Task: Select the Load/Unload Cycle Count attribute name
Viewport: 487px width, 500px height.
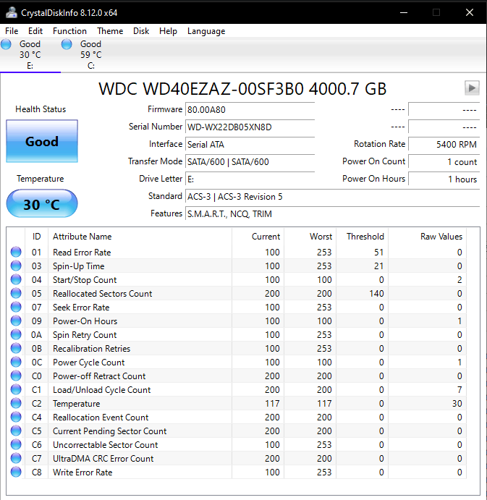Action: 102,390
